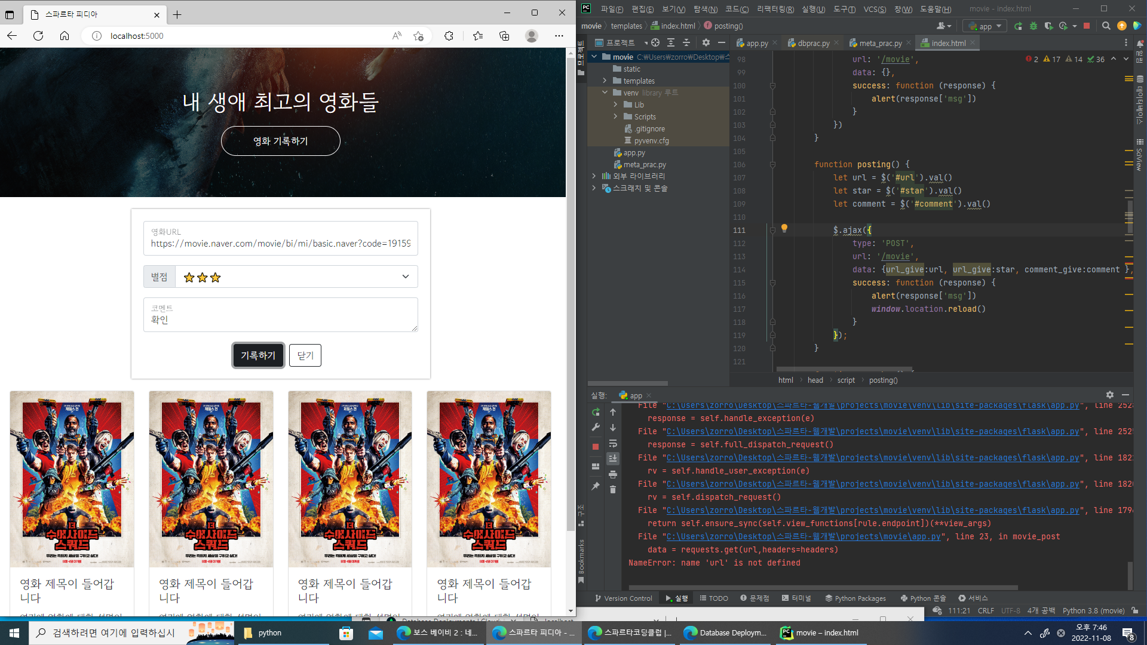
Task: Open Mail app in taskbar
Action: click(375, 633)
